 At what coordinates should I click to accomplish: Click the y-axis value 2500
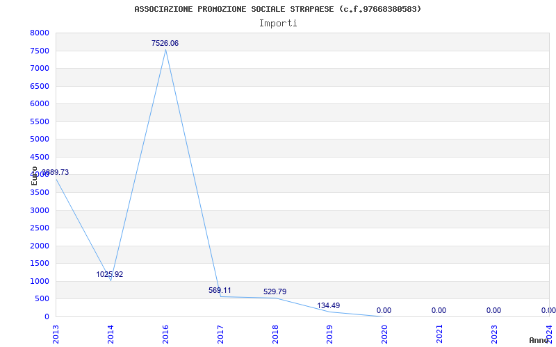(40, 228)
